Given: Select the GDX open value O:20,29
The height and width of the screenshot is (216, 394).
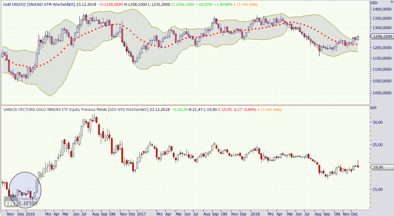Looking at the screenshot, I should [180, 110].
